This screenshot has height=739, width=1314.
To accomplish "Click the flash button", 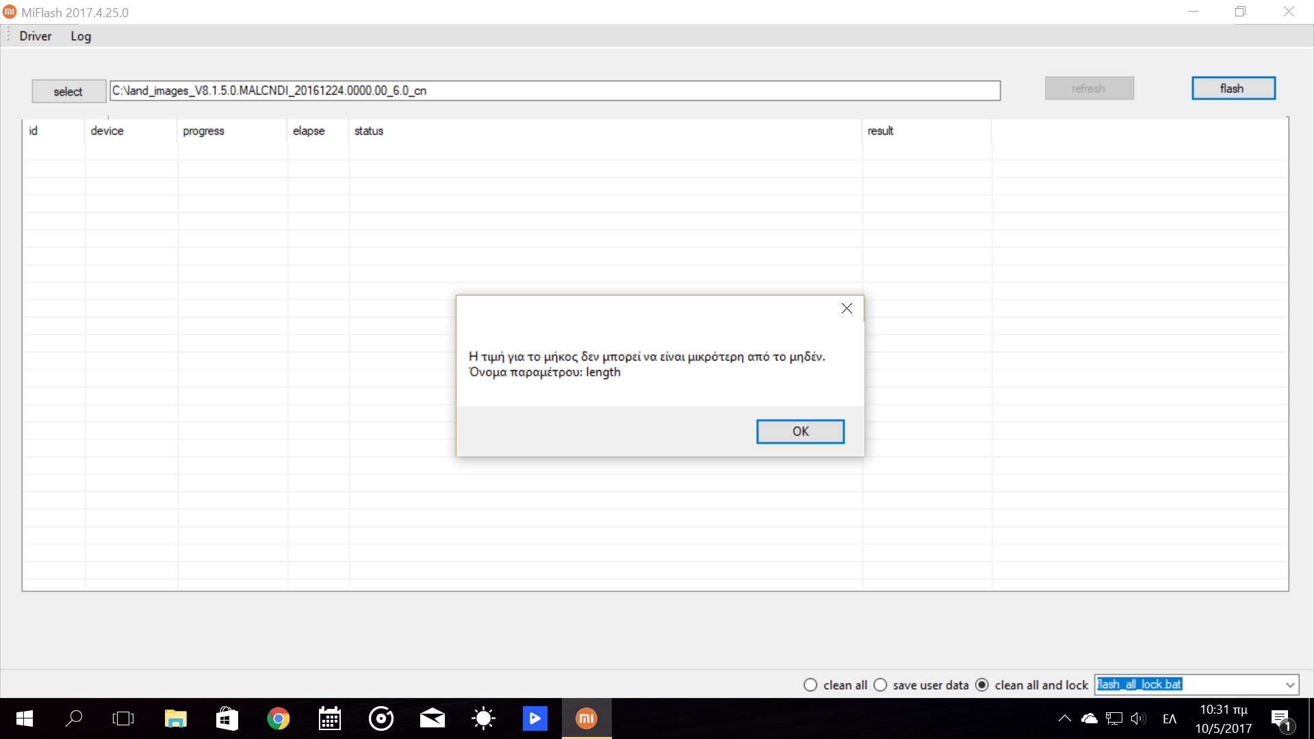I will click(1233, 88).
